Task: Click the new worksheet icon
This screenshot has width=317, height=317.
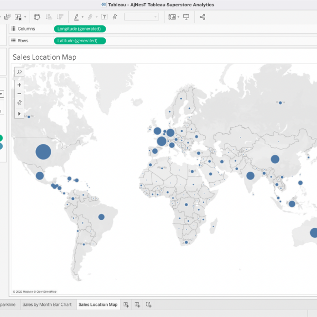Action: (x=126, y=305)
